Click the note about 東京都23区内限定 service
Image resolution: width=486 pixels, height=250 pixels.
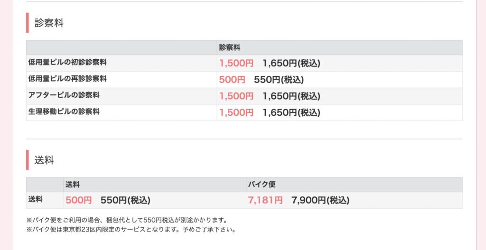pyautogui.click(x=131, y=230)
